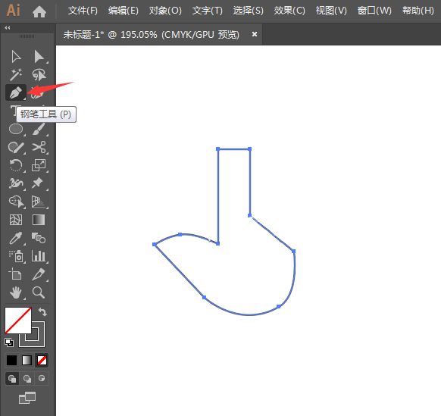
Task: Open the 文件(F) menu
Action: pos(83,11)
